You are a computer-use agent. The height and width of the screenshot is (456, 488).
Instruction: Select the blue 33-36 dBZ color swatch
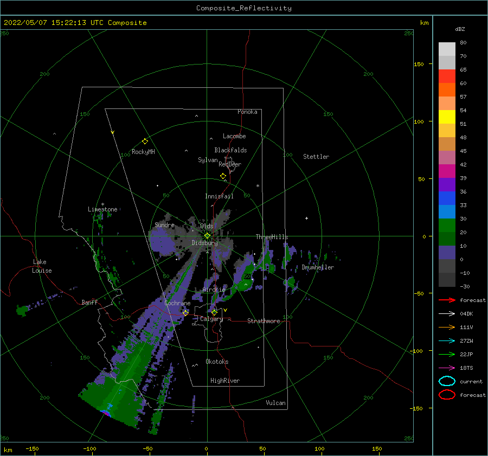pyautogui.click(x=447, y=198)
